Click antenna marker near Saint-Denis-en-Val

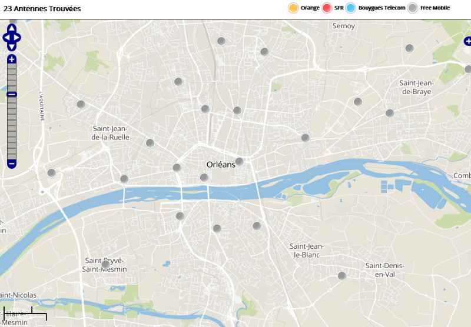[341, 275]
